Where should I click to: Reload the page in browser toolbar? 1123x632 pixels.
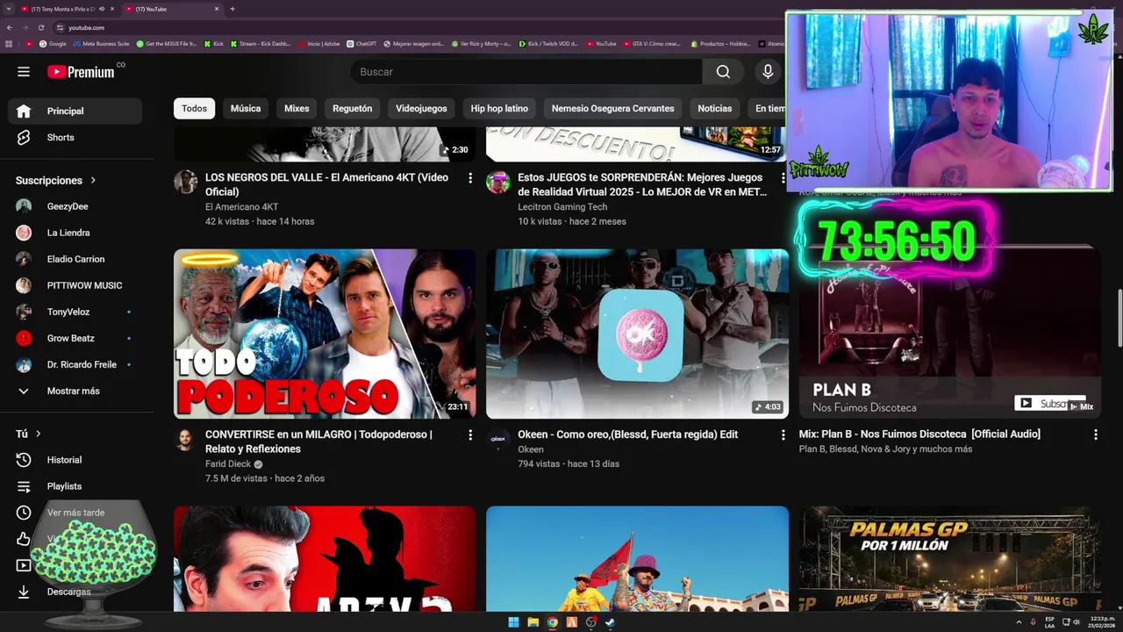click(40, 27)
